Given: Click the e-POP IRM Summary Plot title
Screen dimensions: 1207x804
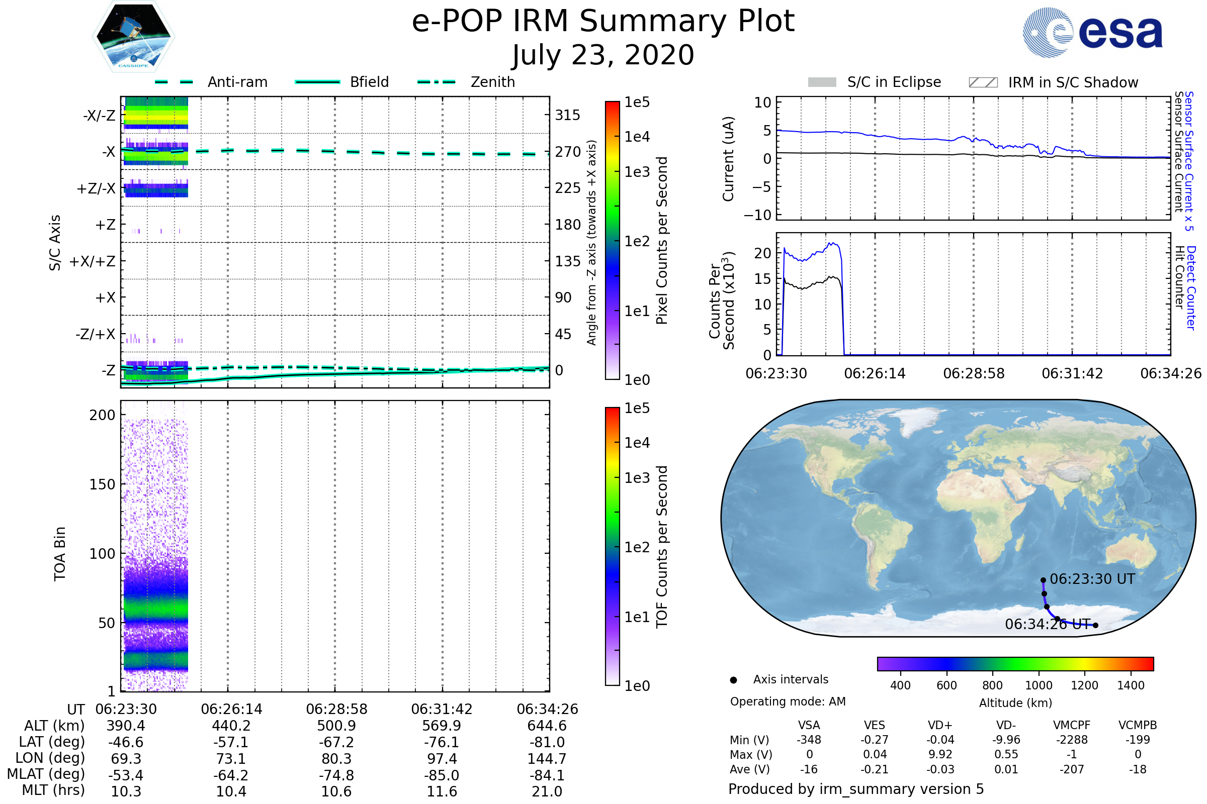Looking at the screenshot, I should coord(603,22).
